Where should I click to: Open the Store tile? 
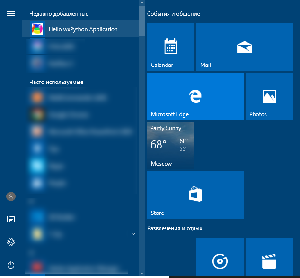pyautogui.click(x=195, y=195)
